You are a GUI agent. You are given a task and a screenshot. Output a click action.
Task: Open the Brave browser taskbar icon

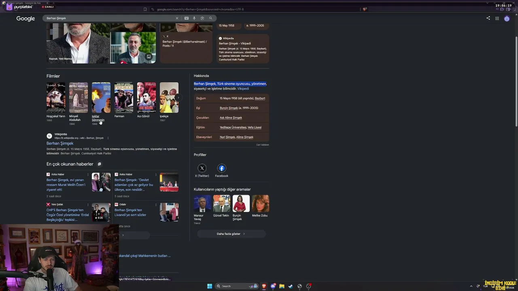[264, 286]
